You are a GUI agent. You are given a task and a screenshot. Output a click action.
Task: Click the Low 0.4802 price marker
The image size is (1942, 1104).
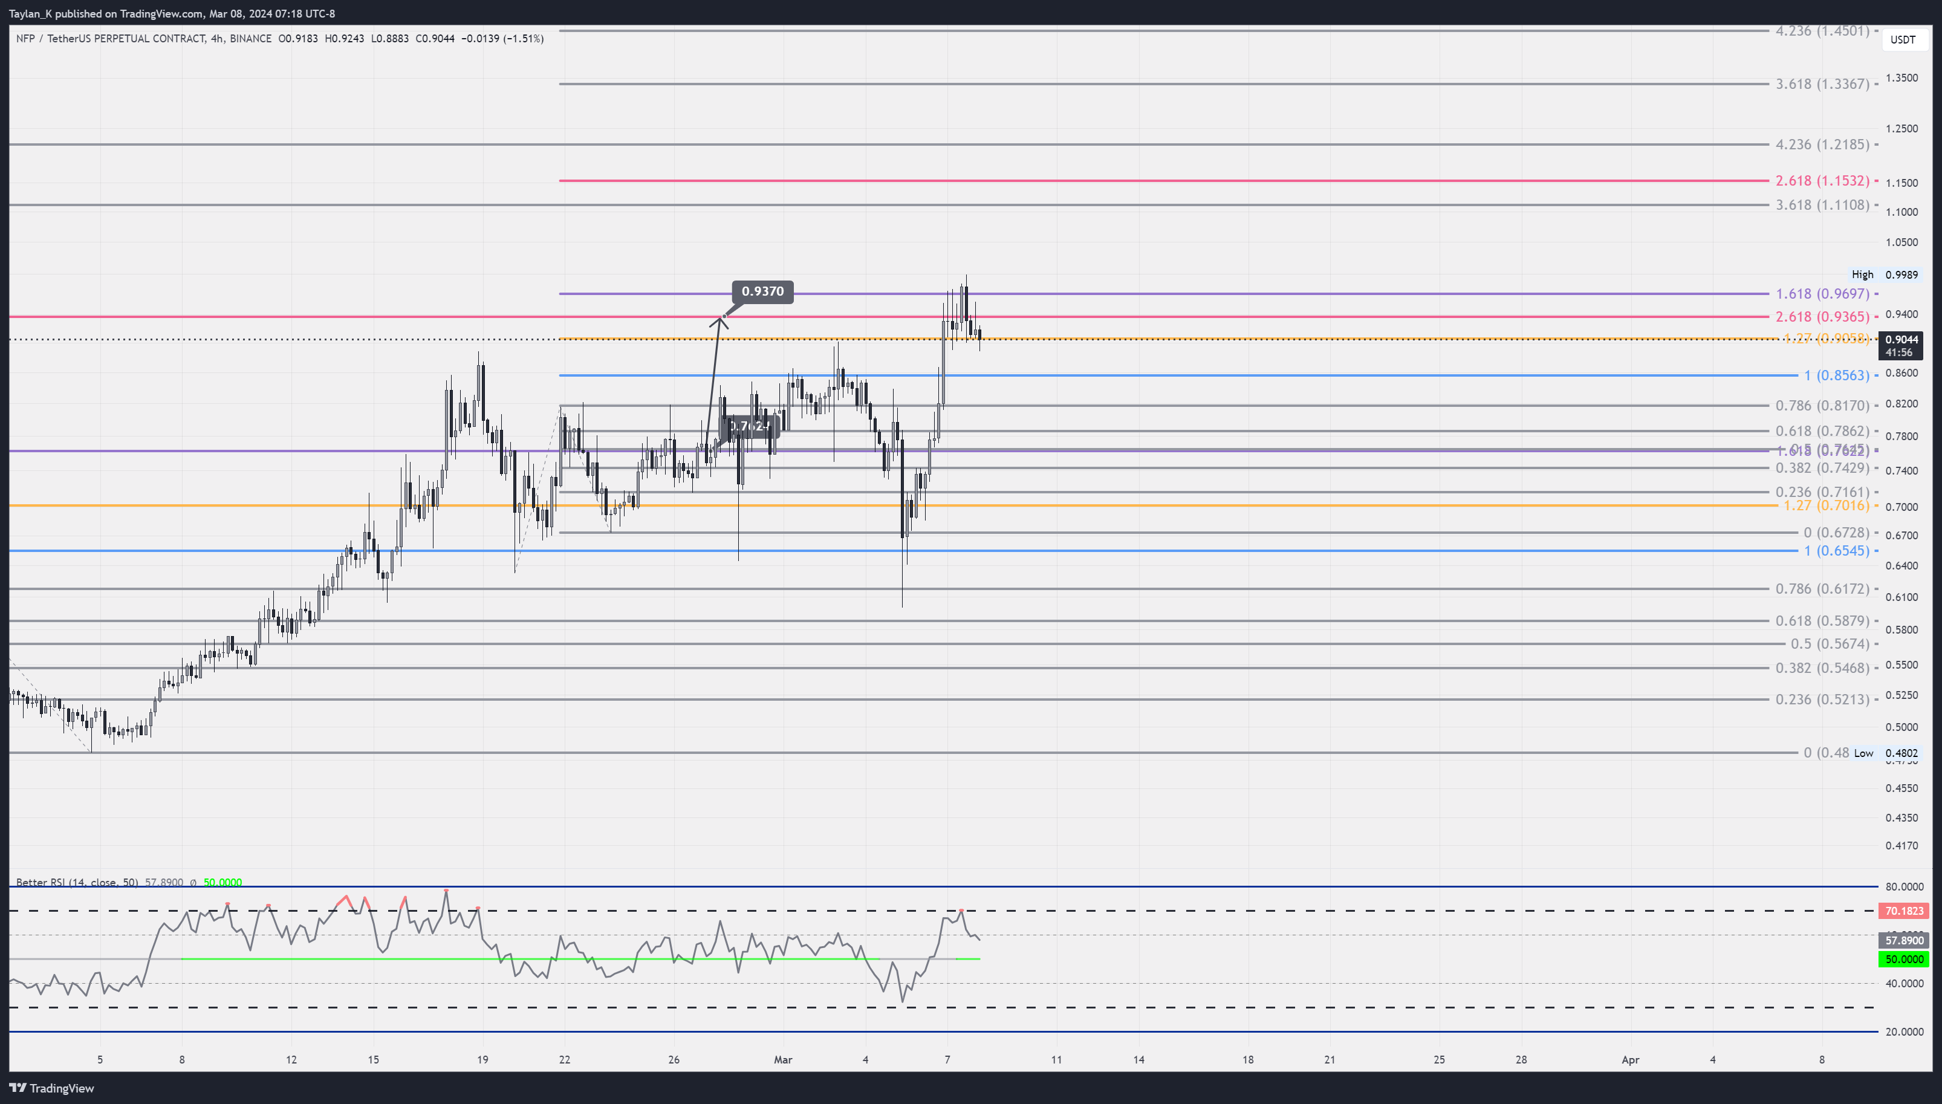(x=1886, y=753)
